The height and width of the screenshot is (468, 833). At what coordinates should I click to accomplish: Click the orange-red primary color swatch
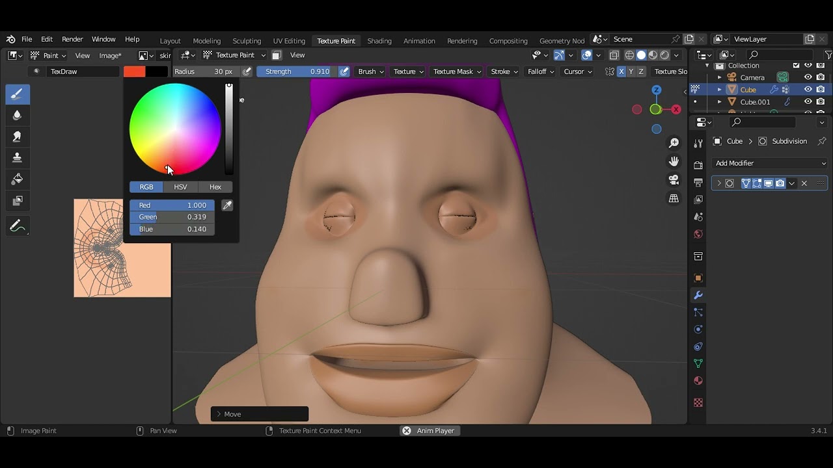(135, 72)
